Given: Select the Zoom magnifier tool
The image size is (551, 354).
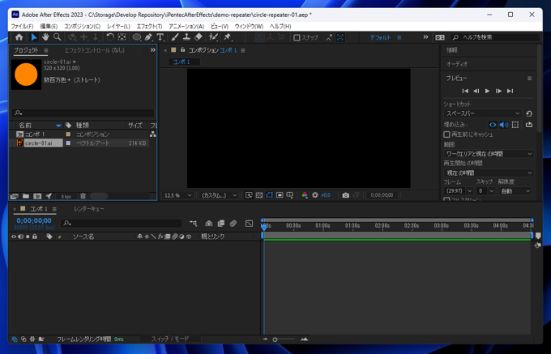Looking at the screenshot, I should pyautogui.click(x=57, y=37).
